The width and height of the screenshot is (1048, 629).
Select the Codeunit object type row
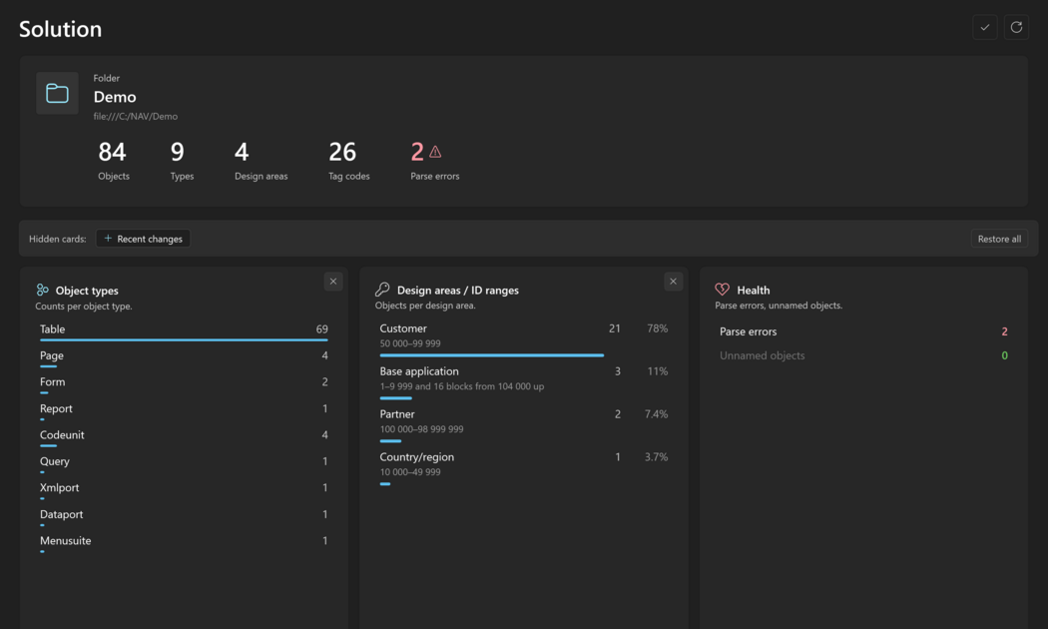(x=184, y=437)
